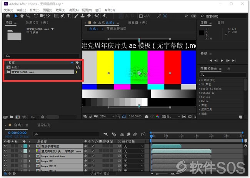Expand layer 1 properties triangle
This screenshot has height=178, width=250.
tap(21, 146)
